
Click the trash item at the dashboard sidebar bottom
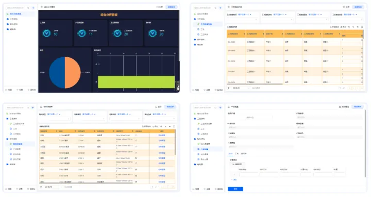(x=32, y=90)
